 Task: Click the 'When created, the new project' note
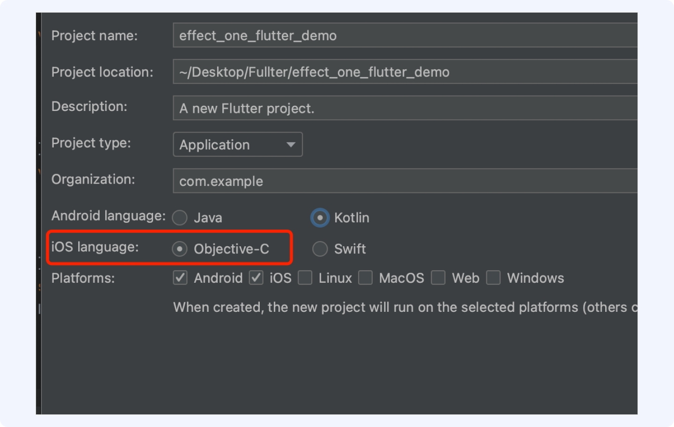[405, 307]
